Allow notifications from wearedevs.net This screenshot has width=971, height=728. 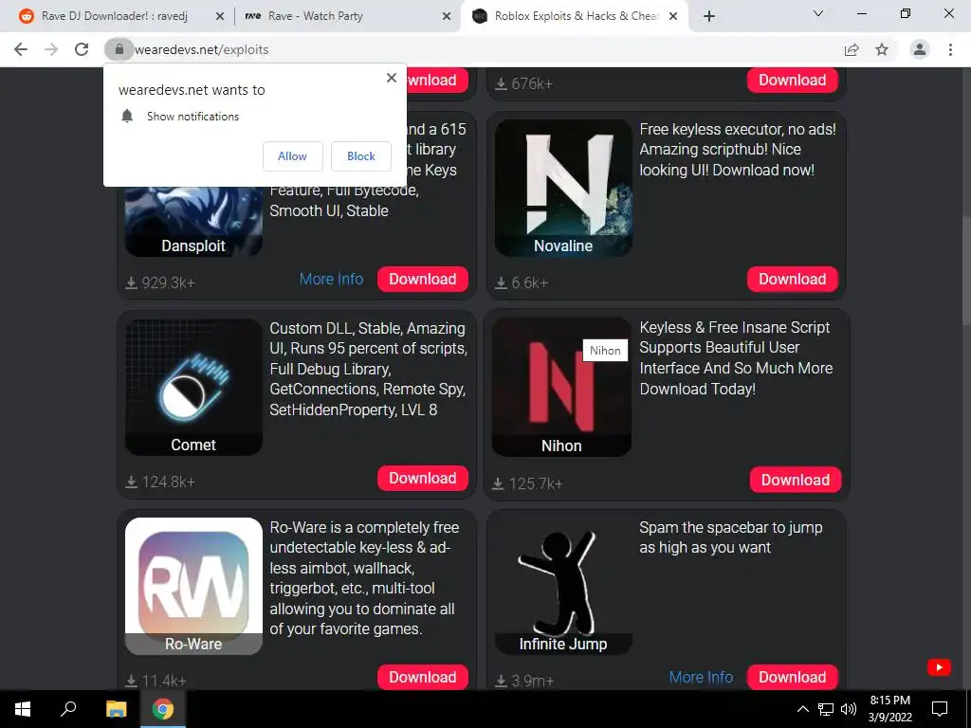click(x=292, y=156)
